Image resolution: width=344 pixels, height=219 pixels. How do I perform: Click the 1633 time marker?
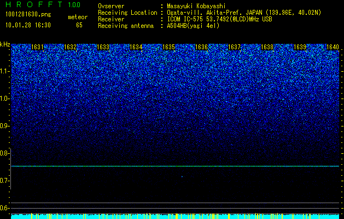tap(103, 47)
